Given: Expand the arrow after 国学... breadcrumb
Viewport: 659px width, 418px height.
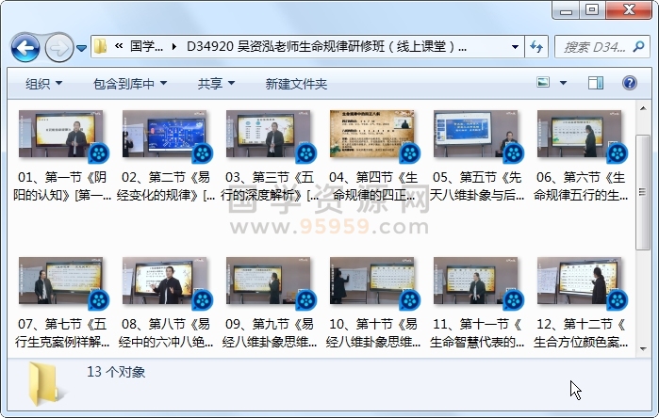Looking at the screenshot, I should coord(174,46).
